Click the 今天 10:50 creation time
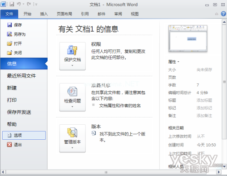Image resolution: width=227 pixels, height=176 pixels. [206, 145]
